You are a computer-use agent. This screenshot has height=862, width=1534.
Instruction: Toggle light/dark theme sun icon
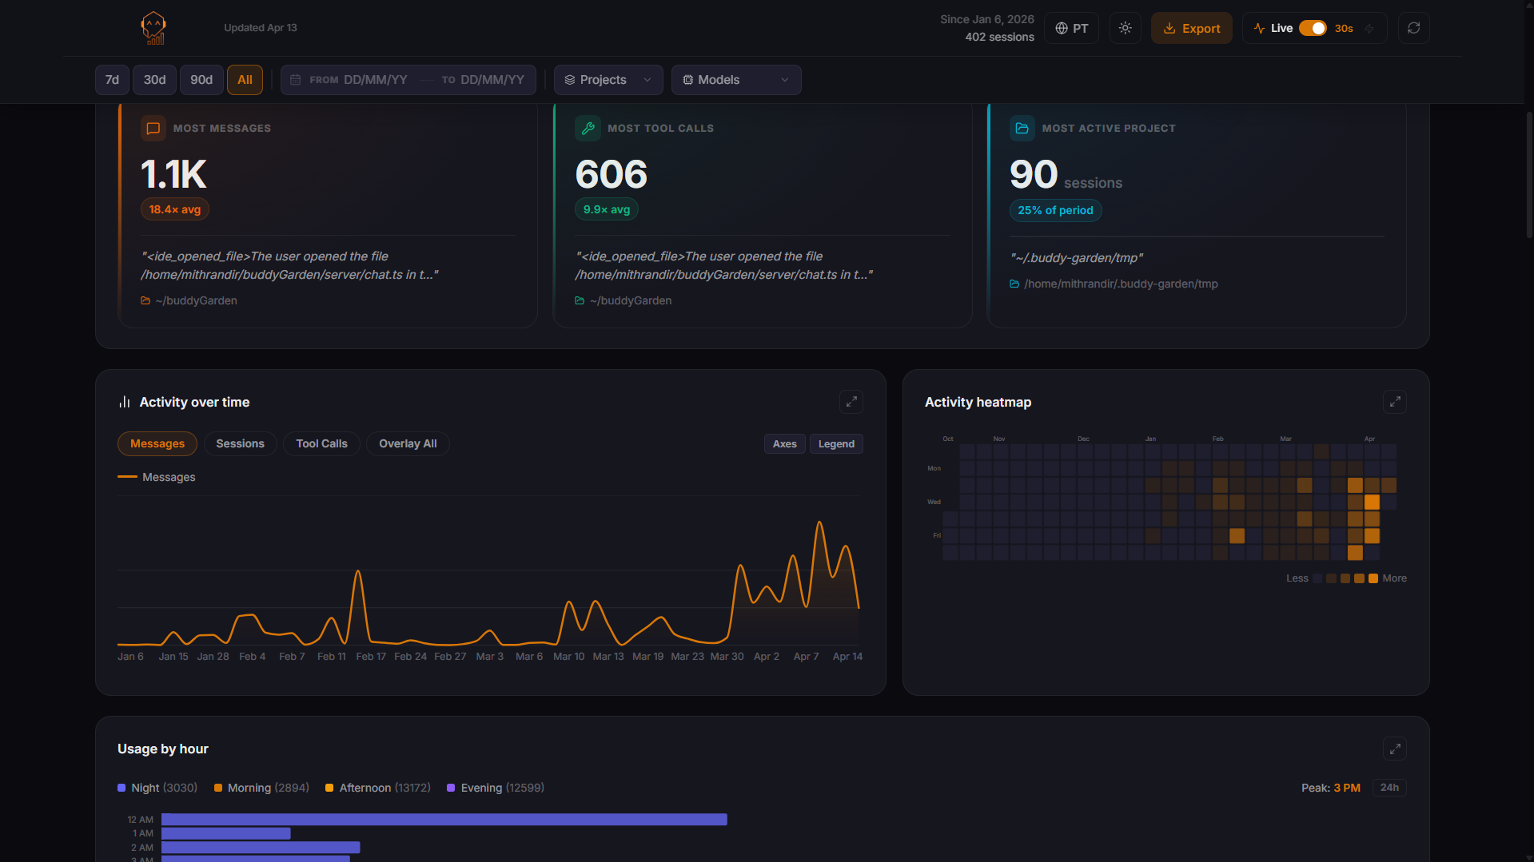coord(1125,28)
